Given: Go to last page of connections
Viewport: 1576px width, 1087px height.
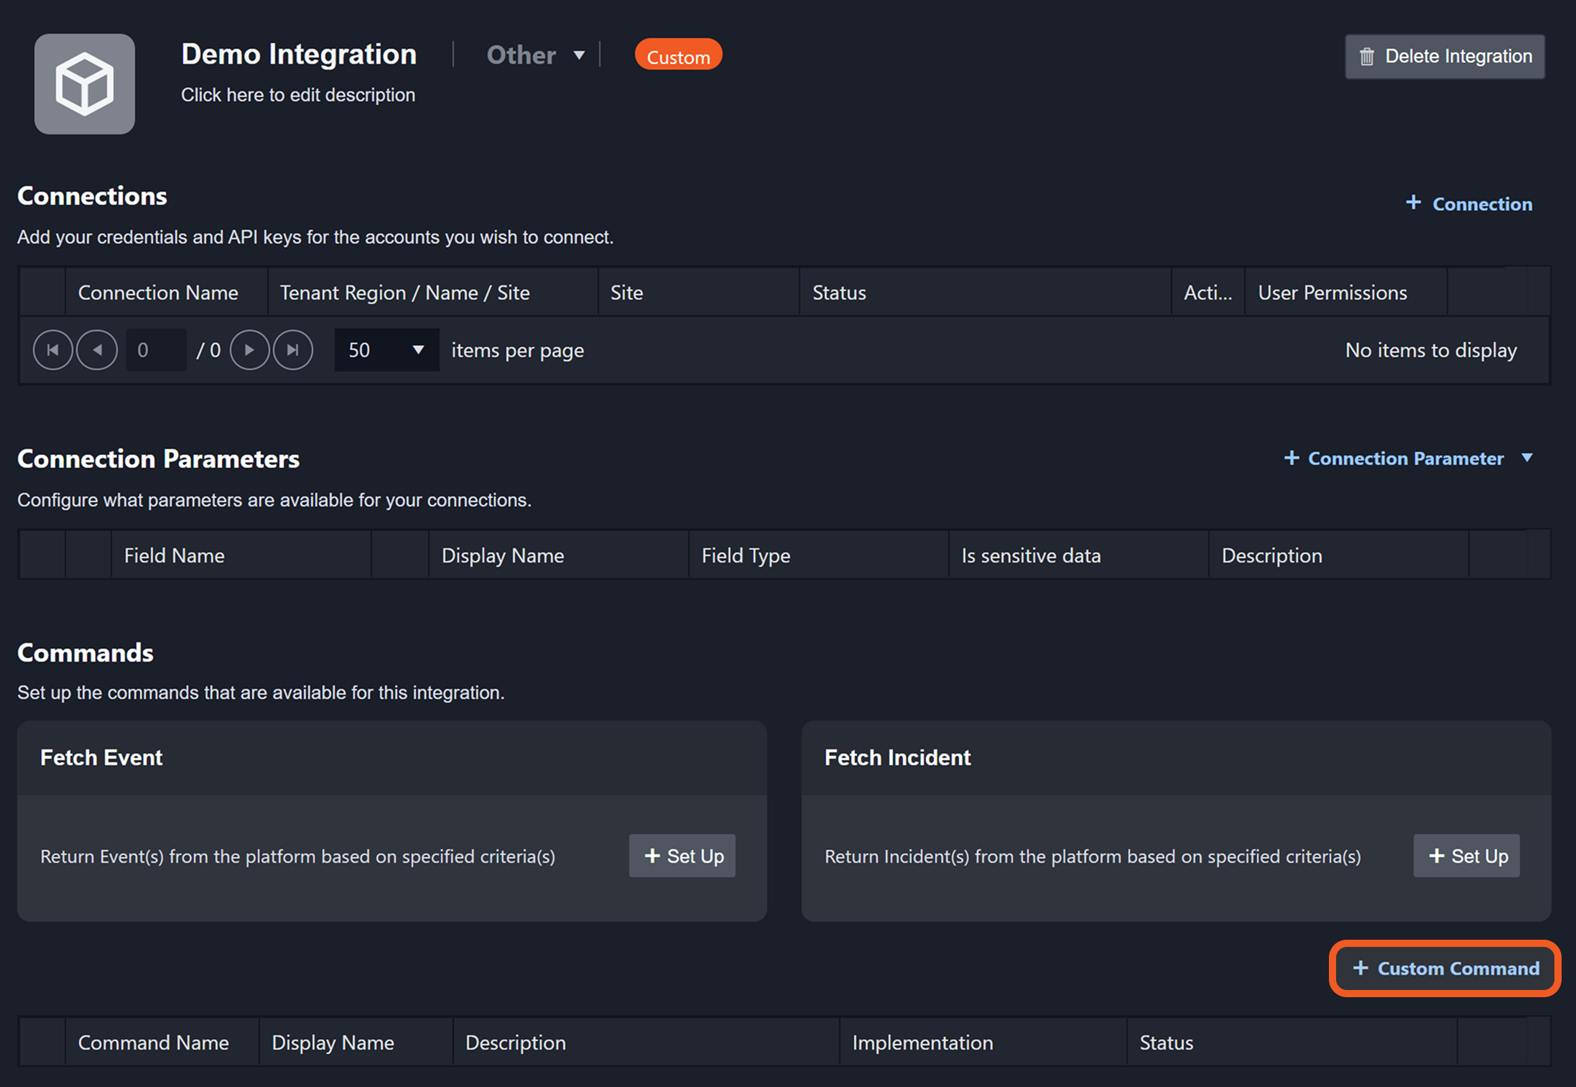Looking at the screenshot, I should pos(293,350).
